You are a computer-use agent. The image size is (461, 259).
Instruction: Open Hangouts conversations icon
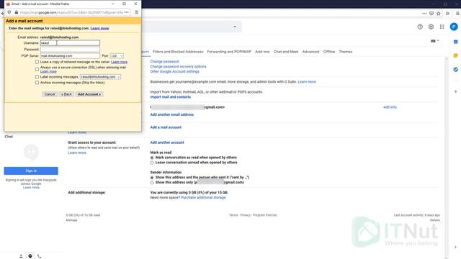click(30, 256)
